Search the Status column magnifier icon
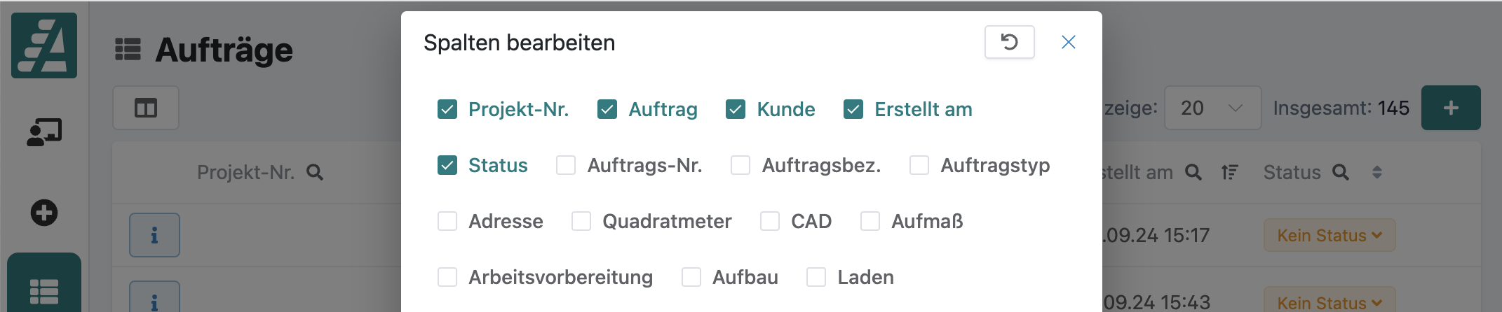The width and height of the screenshot is (1502, 312). pyautogui.click(x=1340, y=172)
